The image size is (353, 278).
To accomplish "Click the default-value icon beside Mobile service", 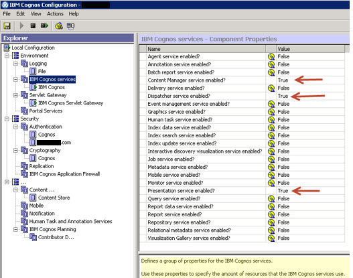I will tap(271, 175).
